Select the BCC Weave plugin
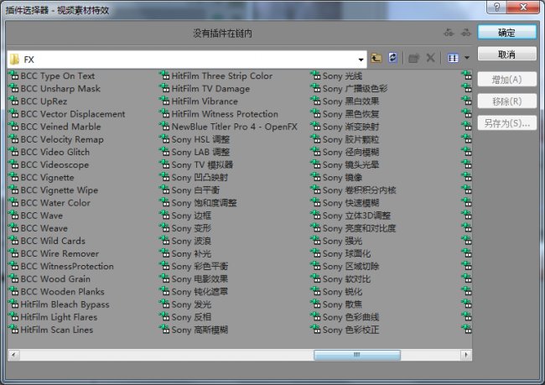This screenshot has height=385, width=545. [39, 228]
